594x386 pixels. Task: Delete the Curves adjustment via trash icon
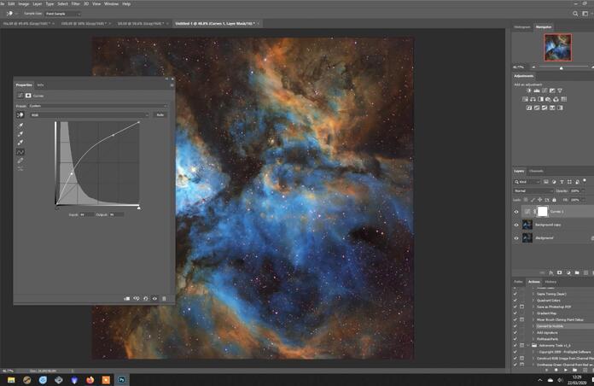pos(164,299)
